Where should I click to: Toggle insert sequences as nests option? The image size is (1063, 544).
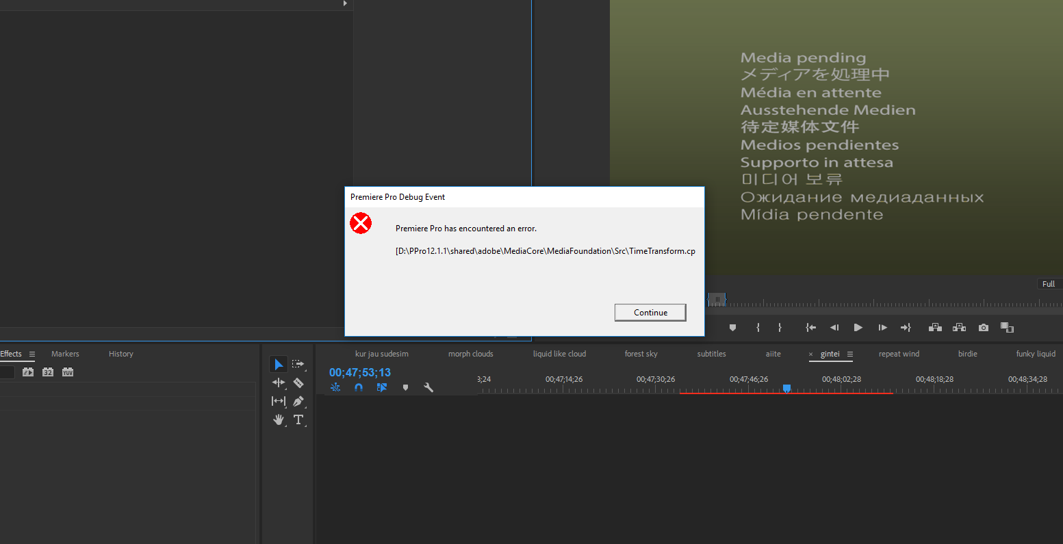pos(335,387)
